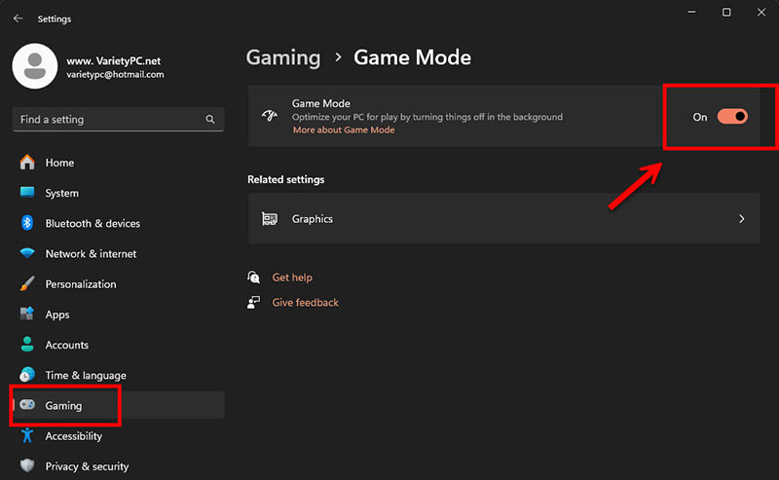Open Personalization settings
Viewport: 779px width, 480px height.
click(118, 283)
